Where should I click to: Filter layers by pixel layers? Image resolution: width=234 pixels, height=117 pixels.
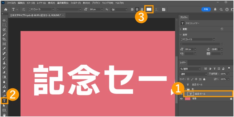[x=206, y=69]
